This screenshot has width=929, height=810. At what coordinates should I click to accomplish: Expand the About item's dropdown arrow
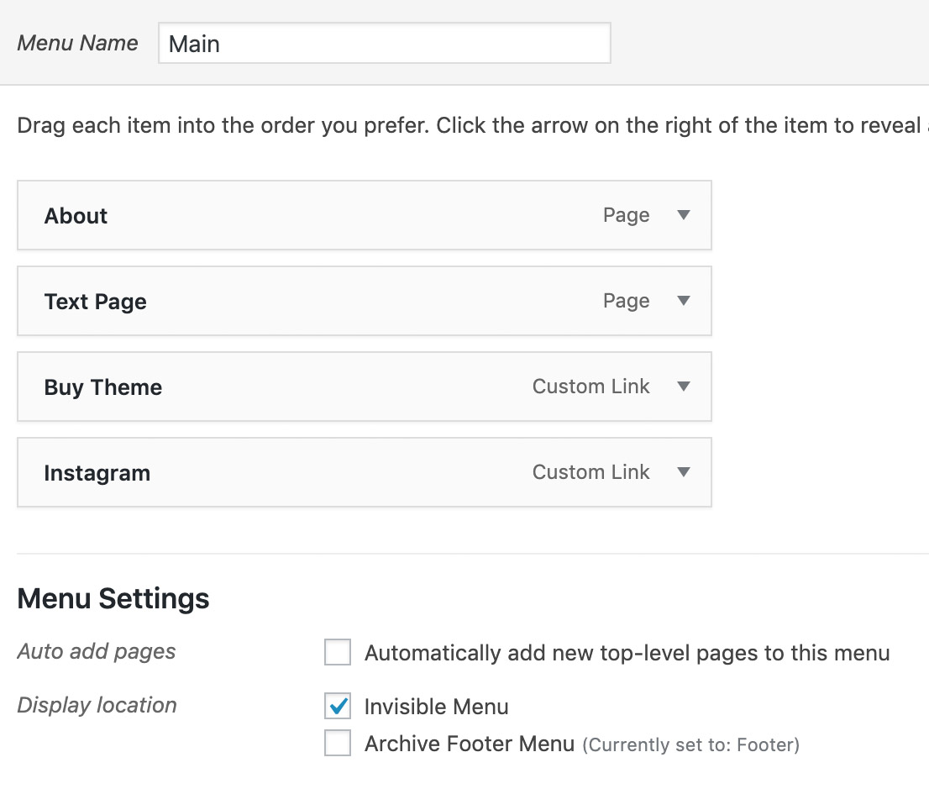(684, 215)
